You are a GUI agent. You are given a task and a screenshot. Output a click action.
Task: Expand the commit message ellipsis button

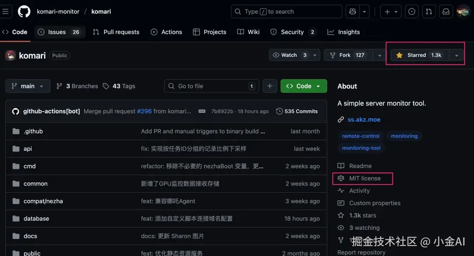202,111
